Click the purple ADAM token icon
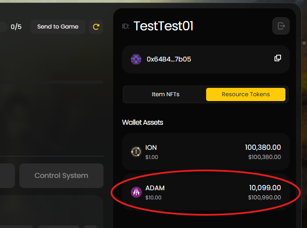The height and width of the screenshot is (228, 307). tap(136, 192)
